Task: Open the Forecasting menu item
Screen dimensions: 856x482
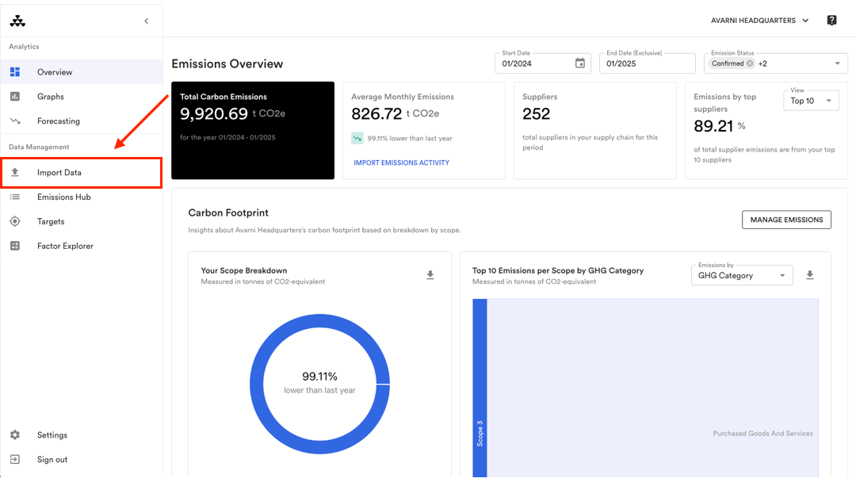Action: click(82, 120)
